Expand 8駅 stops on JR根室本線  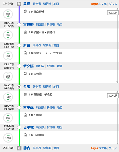point(8,35)
